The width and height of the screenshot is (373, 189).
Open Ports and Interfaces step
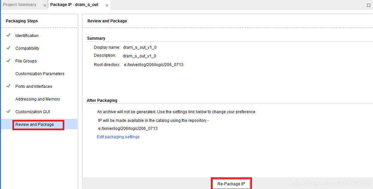pos(34,86)
